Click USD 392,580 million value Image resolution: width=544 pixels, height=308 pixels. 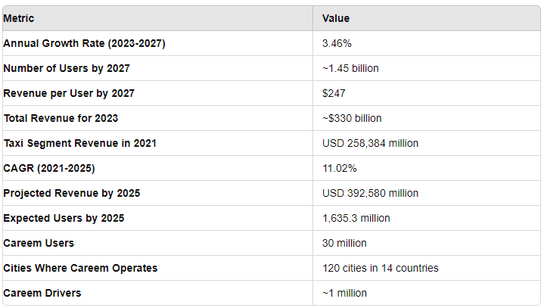click(370, 193)
